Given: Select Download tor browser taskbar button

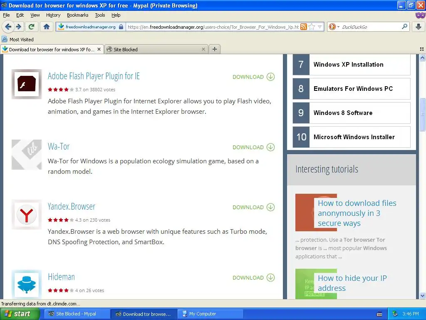Looking at the screenshot, I should 144,314.
